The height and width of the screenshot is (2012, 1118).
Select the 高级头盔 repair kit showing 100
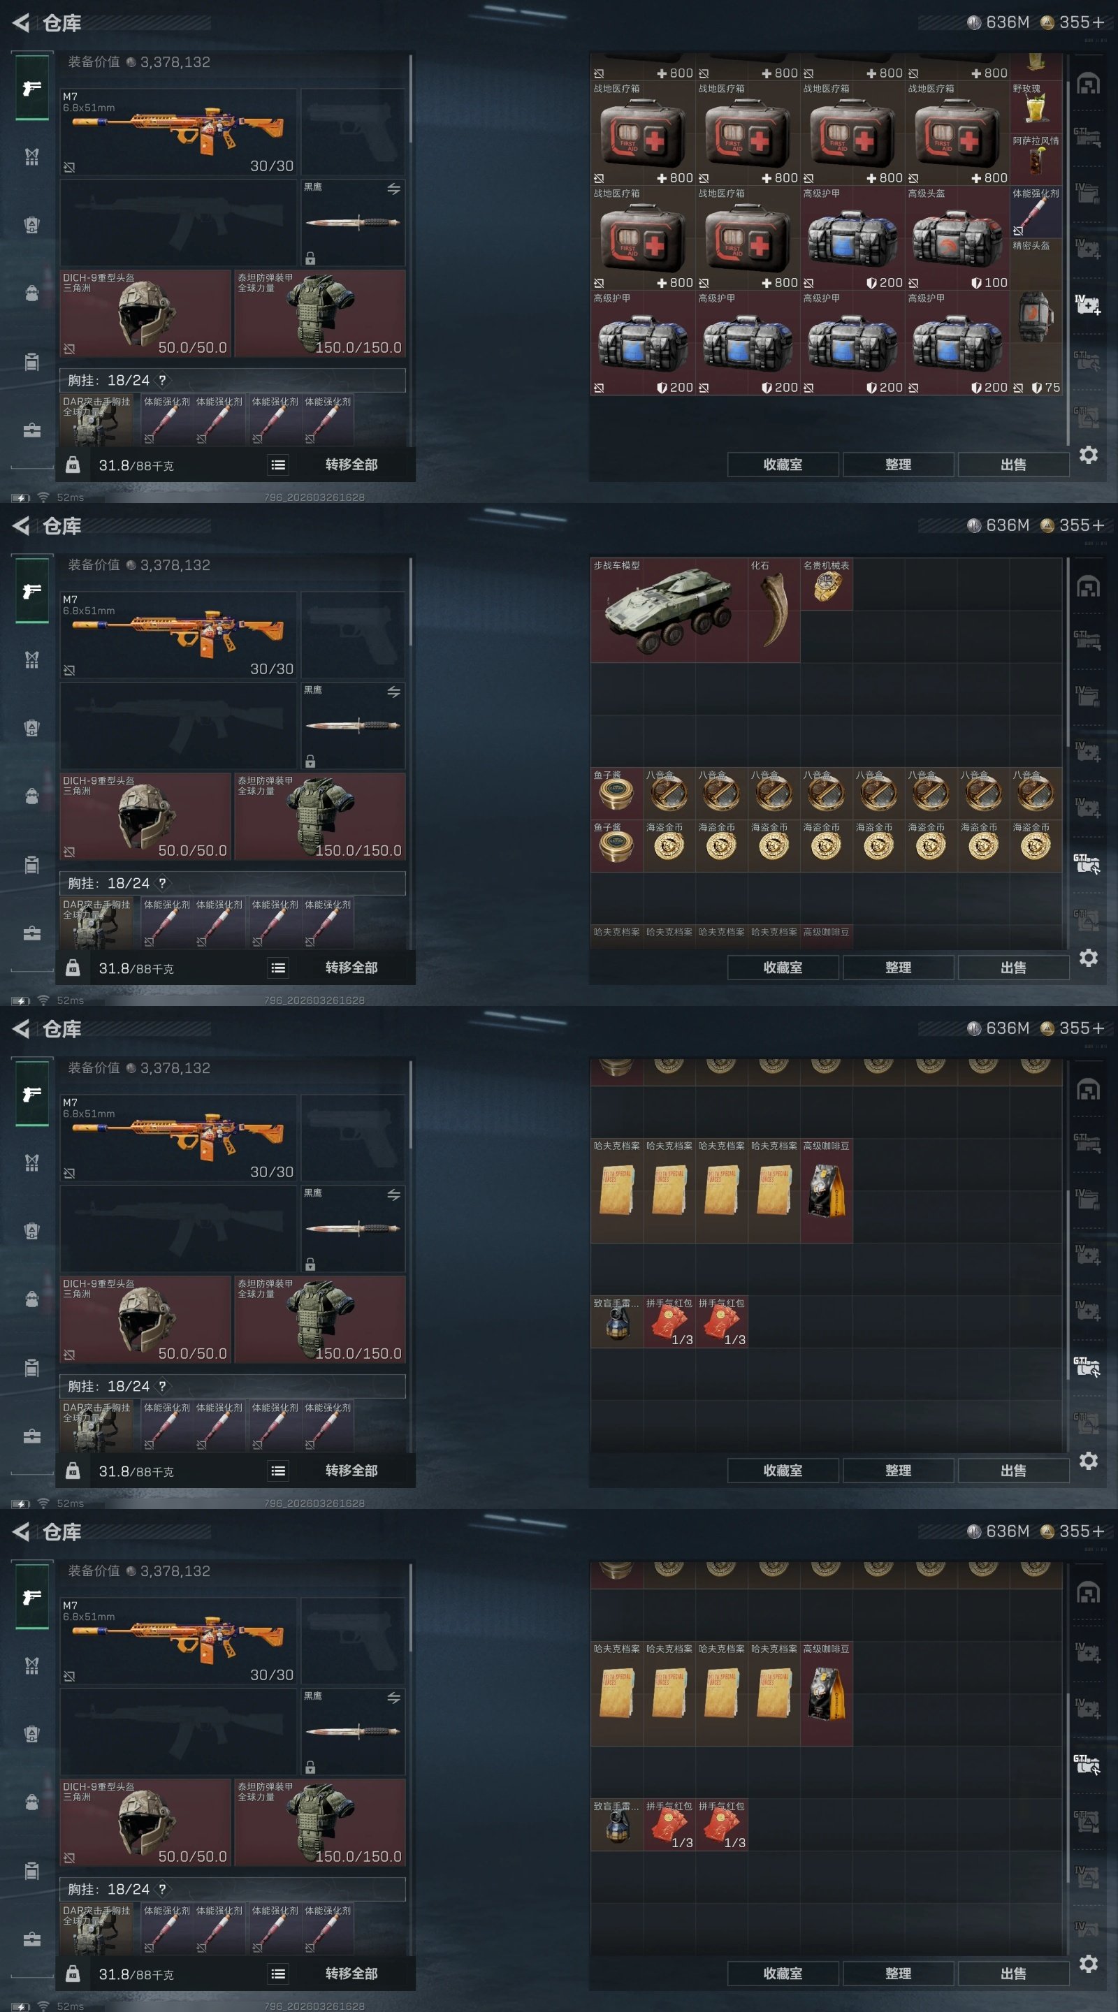[x=957, y=238]
